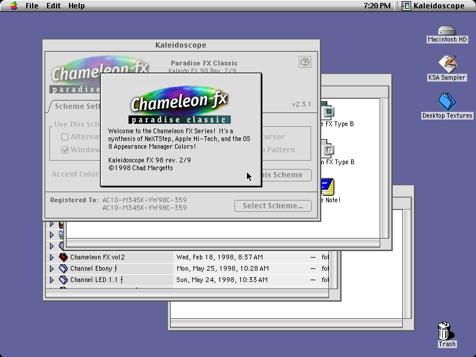Image resolution: width=476 pixels, height=357 pixels.
Task: Open the Kaleidoscope application menu
Action: [434, 5]
